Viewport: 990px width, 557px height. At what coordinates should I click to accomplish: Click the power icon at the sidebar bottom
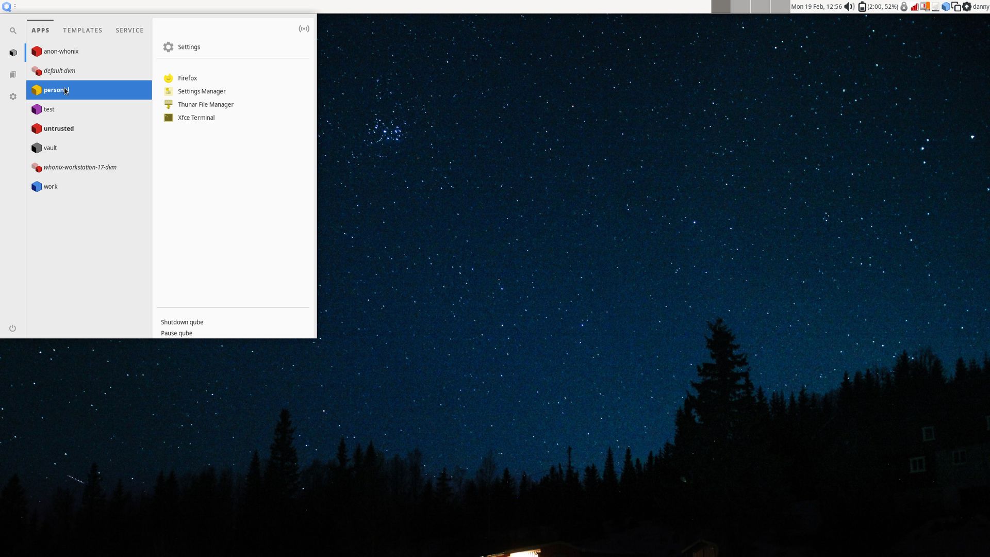(x=12, y=328)
